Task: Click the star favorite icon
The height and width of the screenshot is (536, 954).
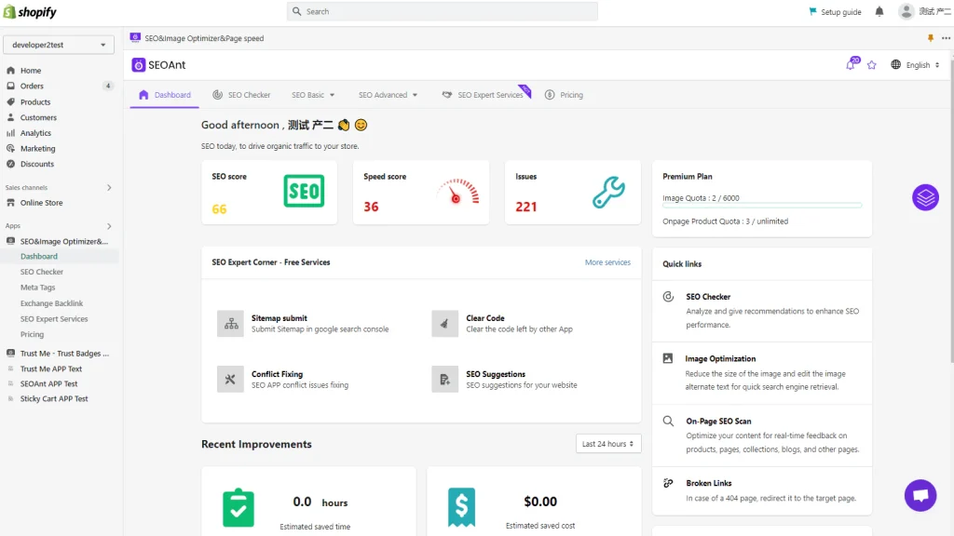Action: [x=872, y=65]
